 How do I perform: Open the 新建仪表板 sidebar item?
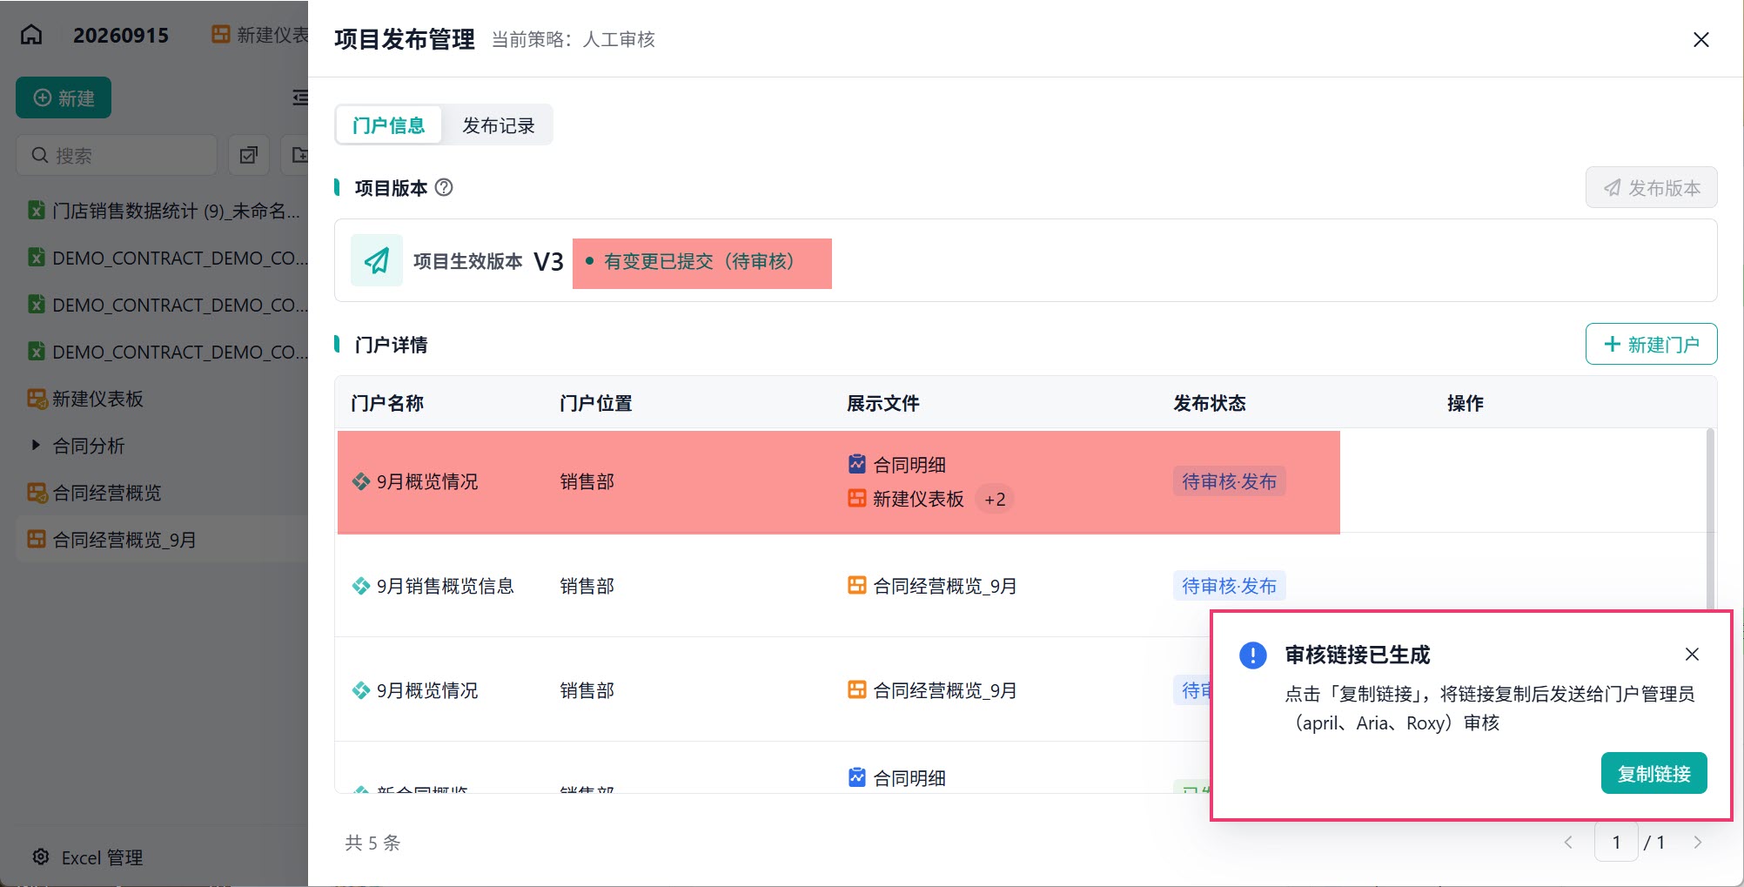pyautogui.click(x=87, y=399)
